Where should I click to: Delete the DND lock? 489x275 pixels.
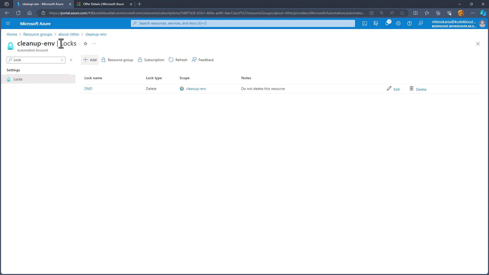point(418,89)
